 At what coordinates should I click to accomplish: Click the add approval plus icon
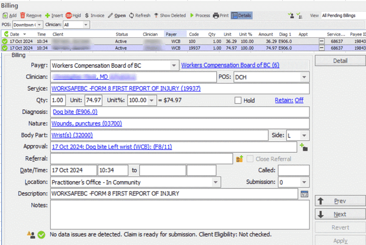coord(303,147)
